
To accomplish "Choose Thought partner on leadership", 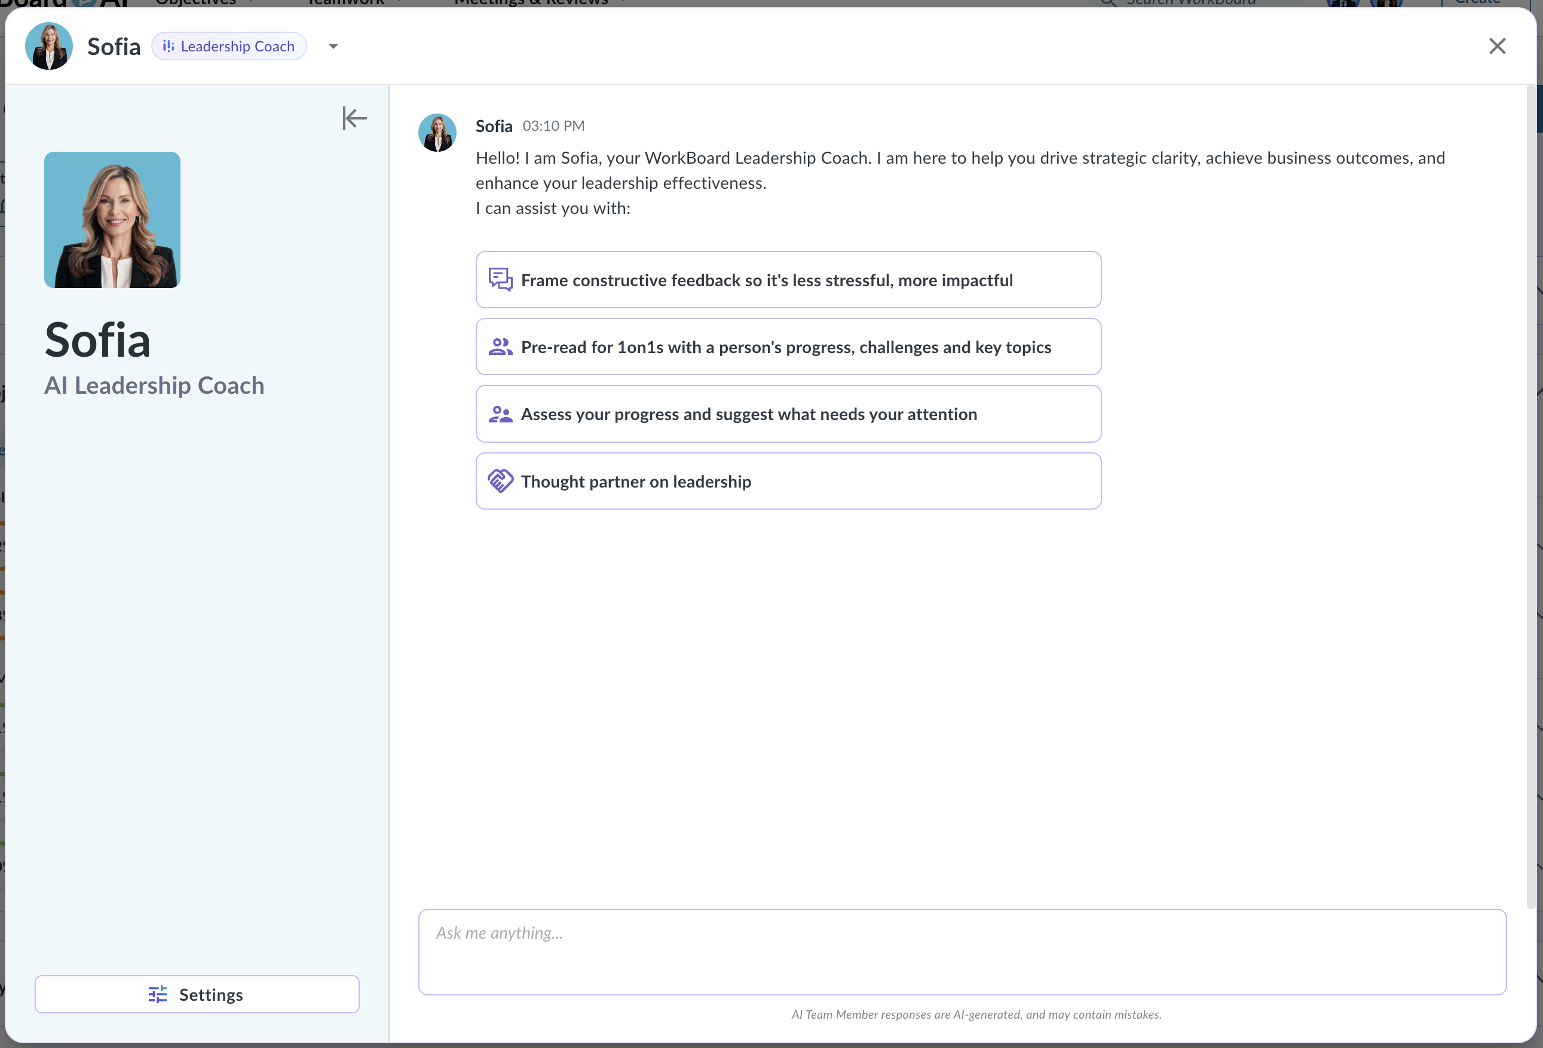I will (x=788, y=481).
